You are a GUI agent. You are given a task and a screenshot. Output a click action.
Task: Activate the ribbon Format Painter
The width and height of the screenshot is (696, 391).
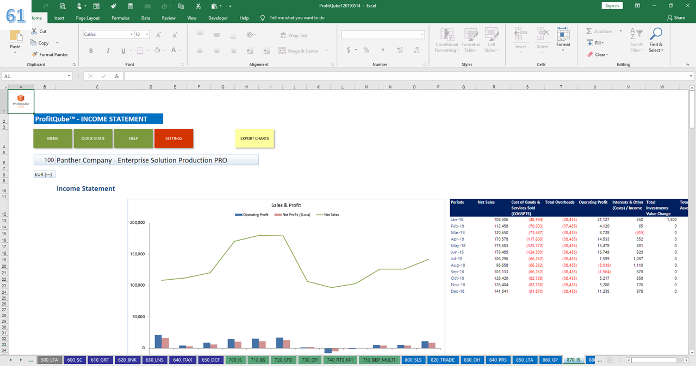(x=49, y=54)
